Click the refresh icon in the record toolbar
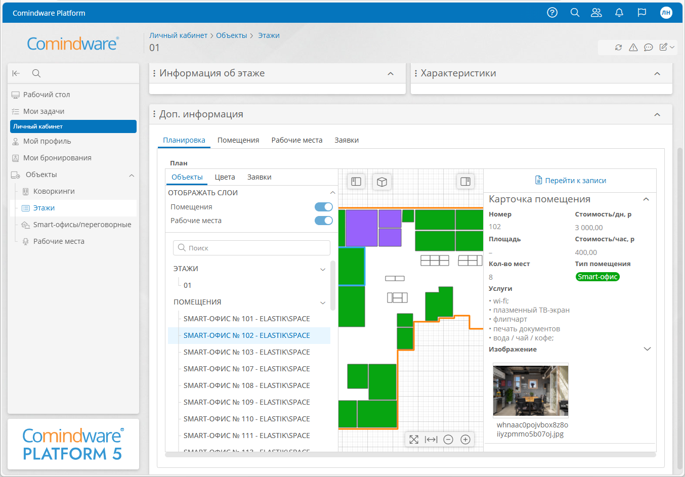Screen dimensions: 685x477 (x=618, y=47)
